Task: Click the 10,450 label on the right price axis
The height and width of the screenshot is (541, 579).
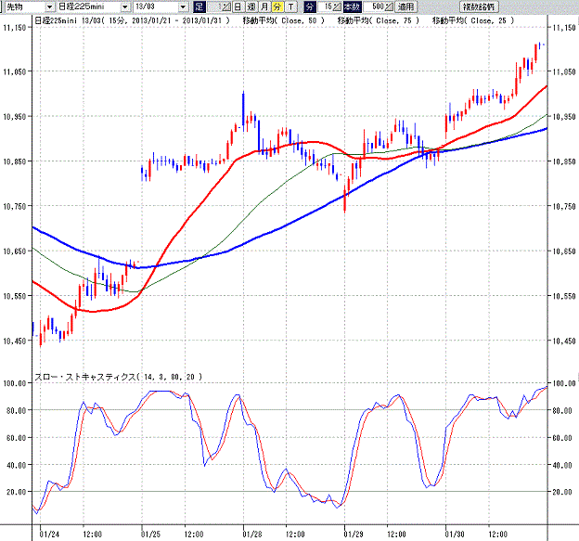Action: point(564,341)
